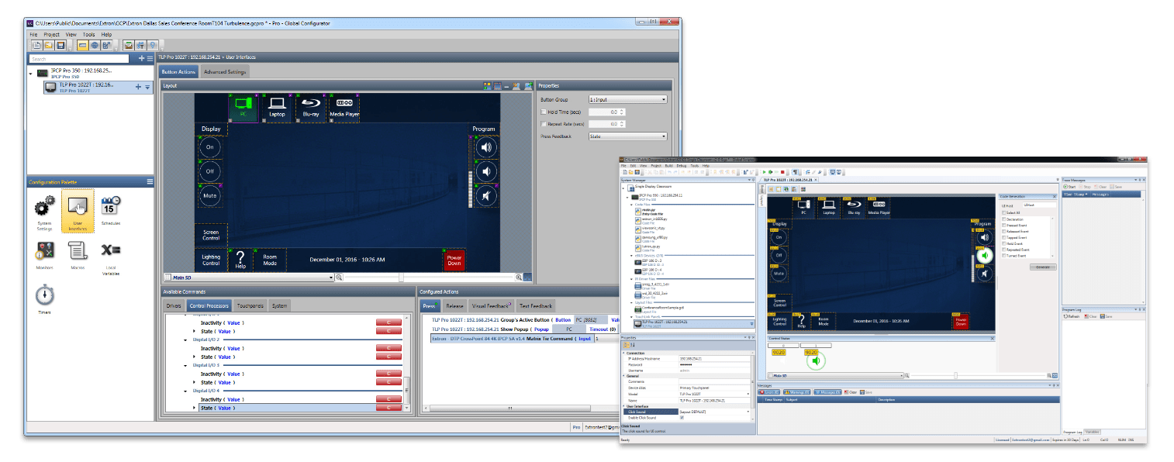
Task: Click save icon in Global Configurator toolbar
Action: (x=60, y=46)
